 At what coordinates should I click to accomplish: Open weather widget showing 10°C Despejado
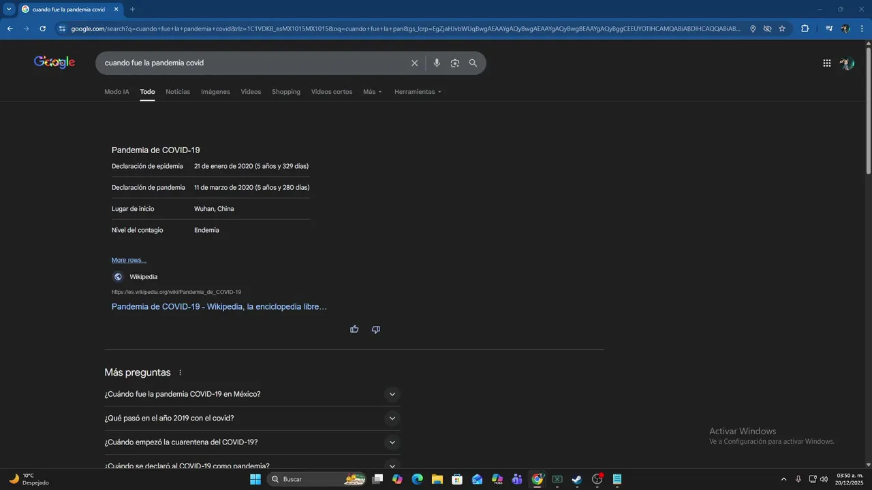pos(29,479)
